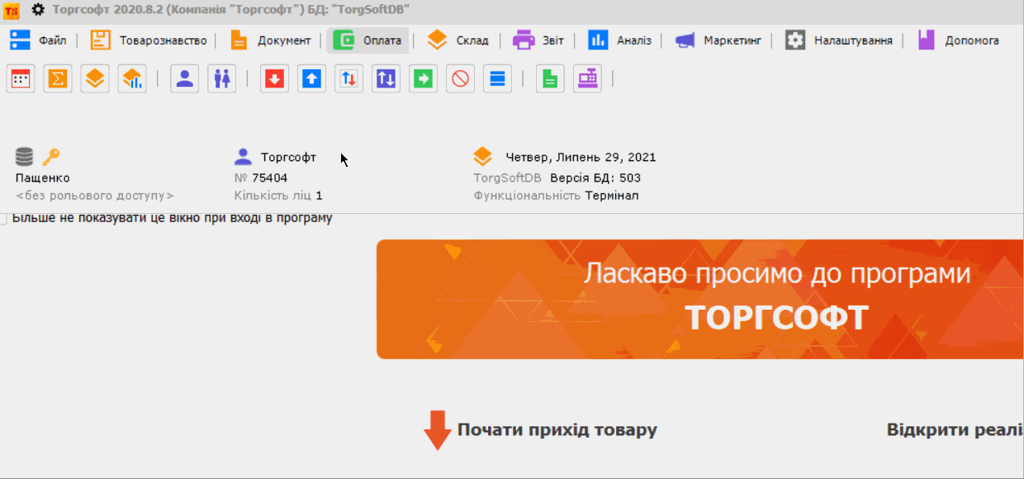Open the calculator tool icon
The height and width of the screenshot is (479, 1024).
coord(20,78)
